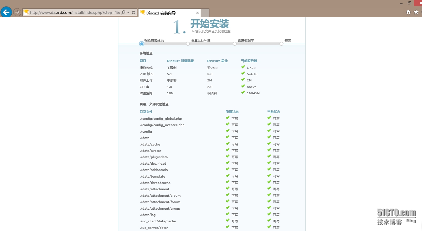This screenshot has width=422, height=231.
Task: Open the browser Home page icon
Action: pyautogui.click(x=408, y=12)
